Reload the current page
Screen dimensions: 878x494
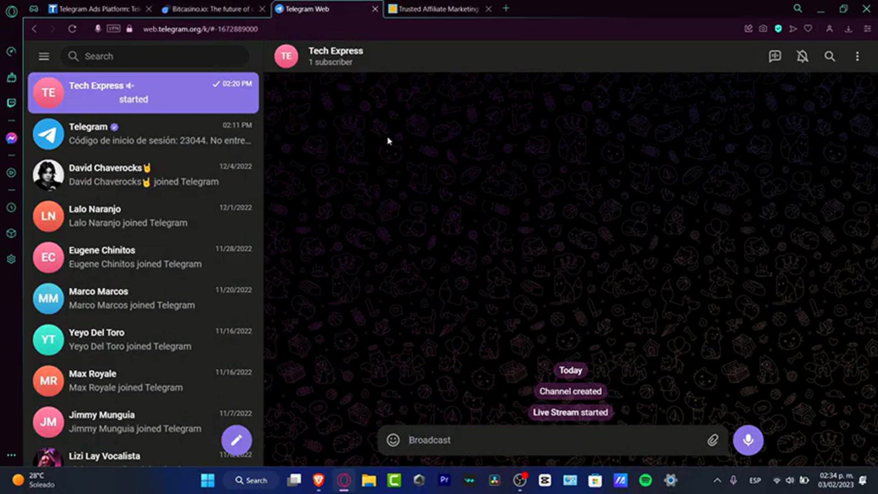[72, 29]
